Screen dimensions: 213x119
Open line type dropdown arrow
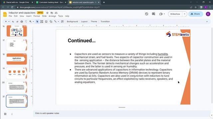pos(59,21)
